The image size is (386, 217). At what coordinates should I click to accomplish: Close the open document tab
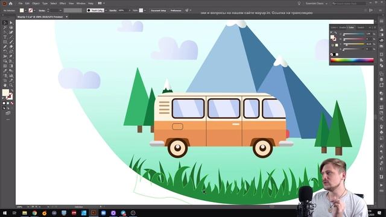click(67, 17)
